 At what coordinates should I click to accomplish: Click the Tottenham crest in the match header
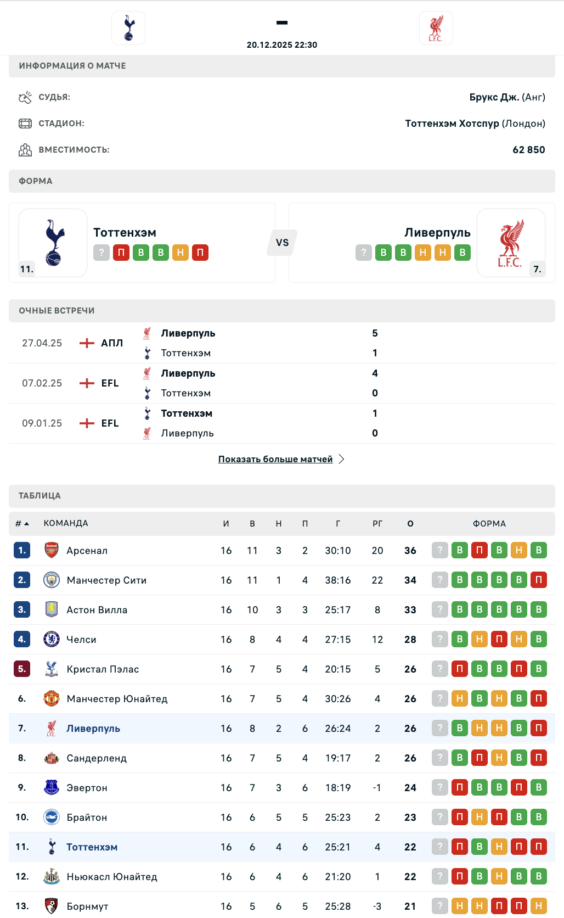[128, 28]
